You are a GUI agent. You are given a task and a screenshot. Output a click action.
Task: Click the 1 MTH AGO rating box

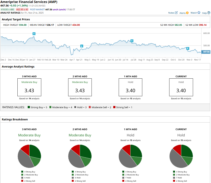coord(130,87)
